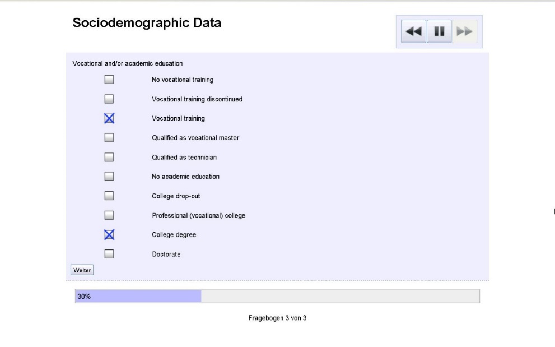Check the College drop-out checkbox

109,196
